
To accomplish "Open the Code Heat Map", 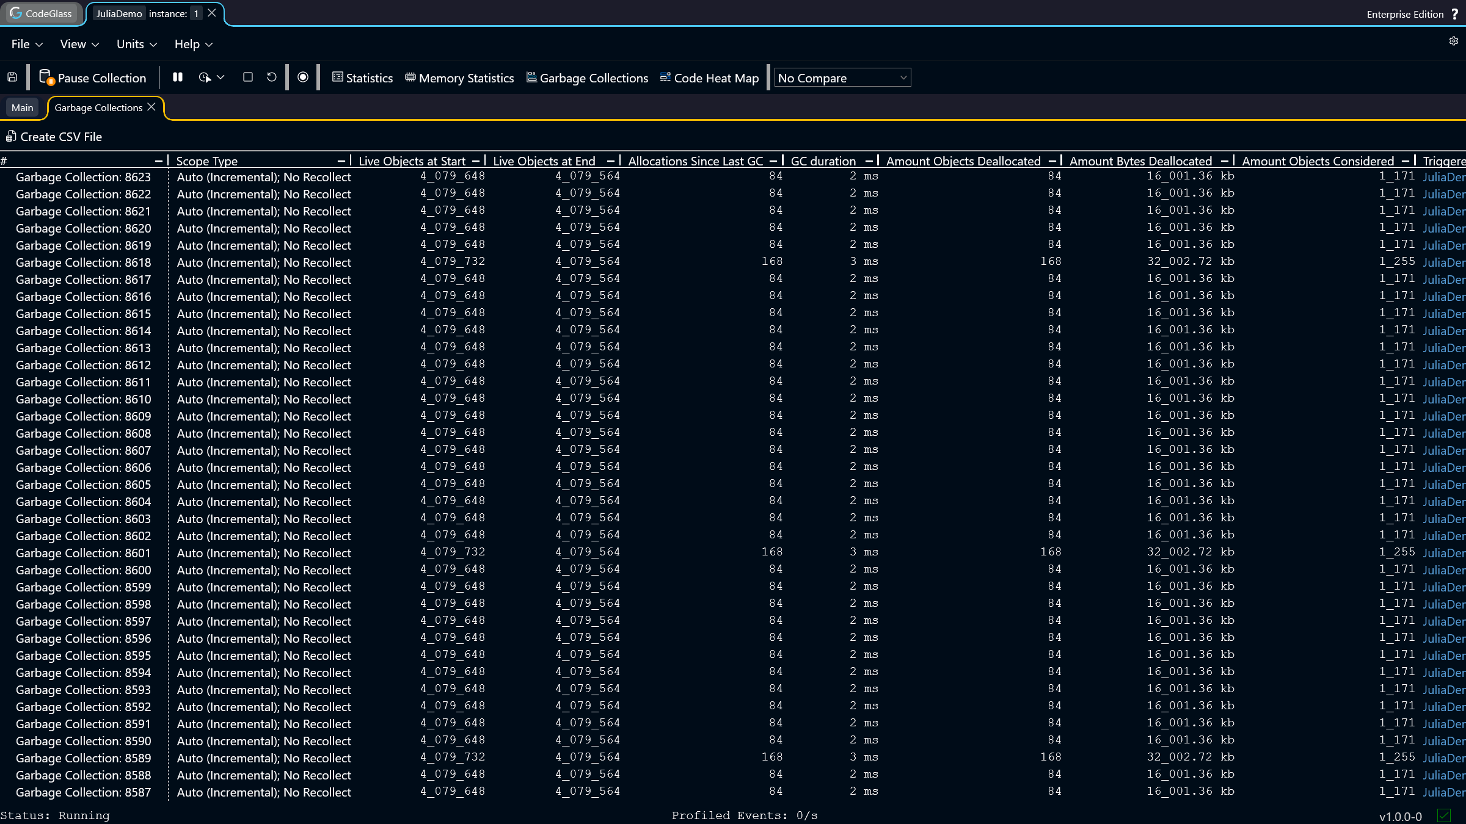I will tap(709, 78).
